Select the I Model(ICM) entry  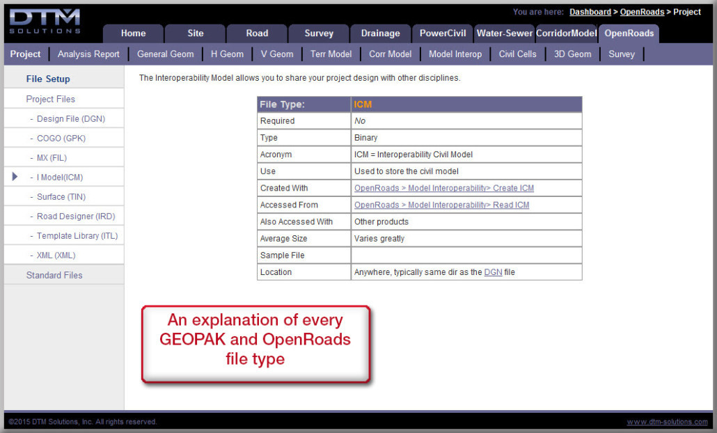coord(60,178)
